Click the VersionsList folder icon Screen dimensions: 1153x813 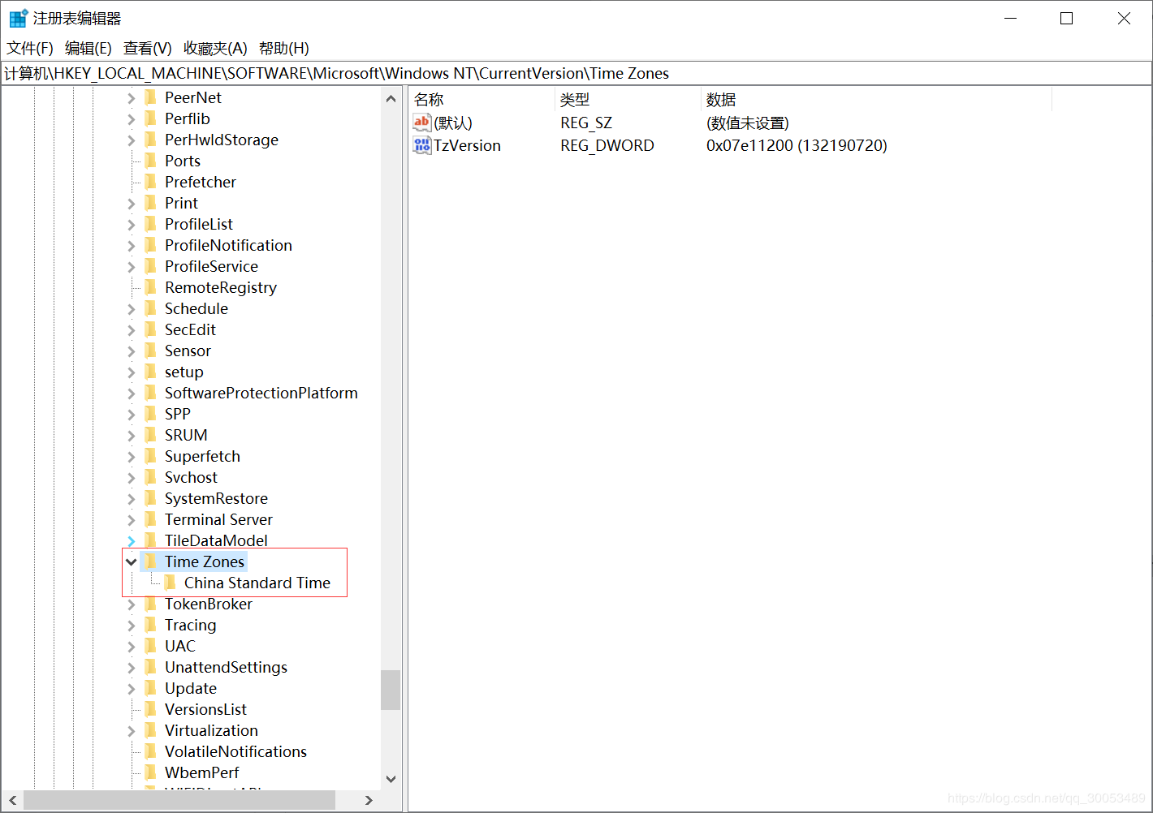(x=150, y=709)
